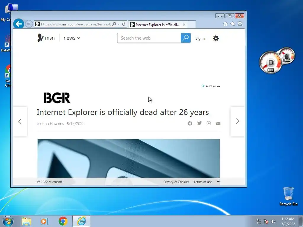Screen dimensions: 303x227
Task: Click the network status tray icon
Action: 259,221
